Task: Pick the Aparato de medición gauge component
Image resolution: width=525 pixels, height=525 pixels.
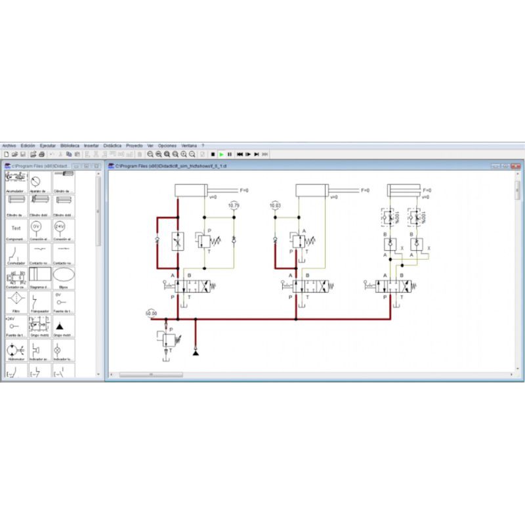Action: pyautogui.click(x=40, y=182)
